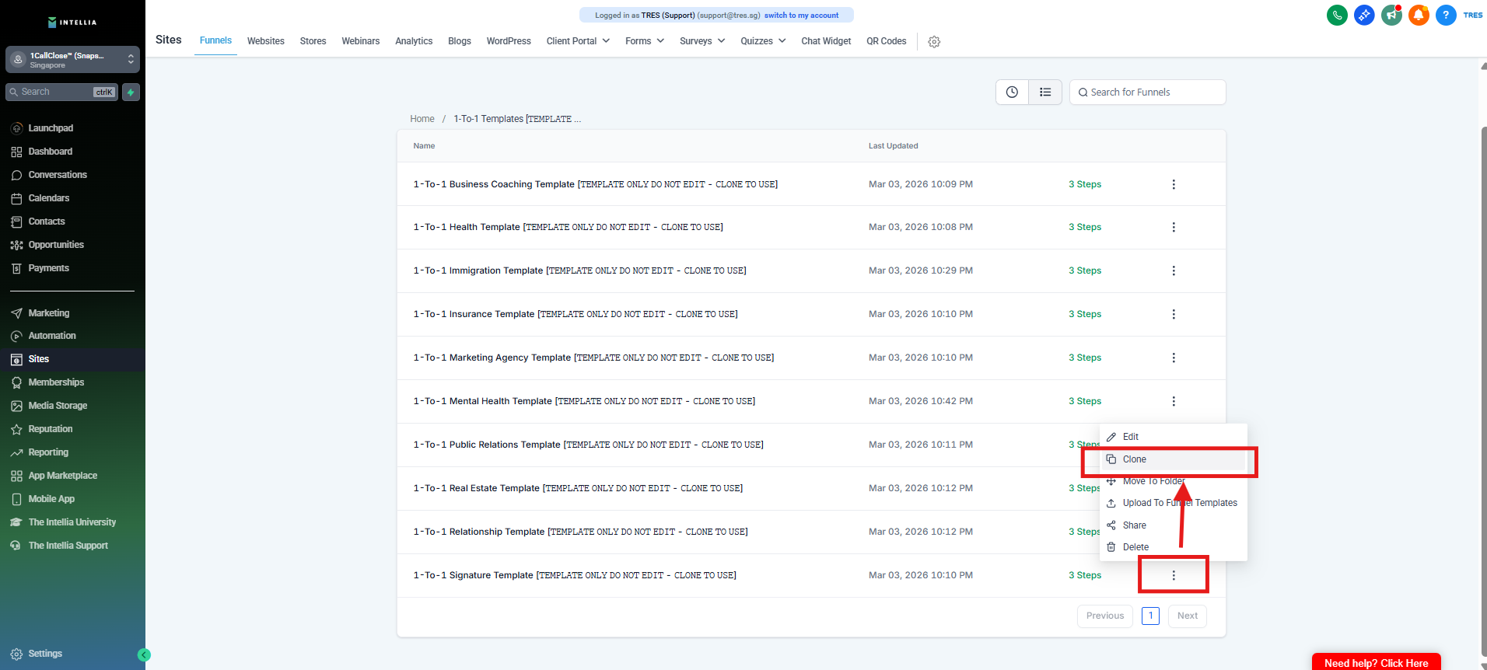Expand the Surveys dropdown
1487x670 pixels.
702,41
